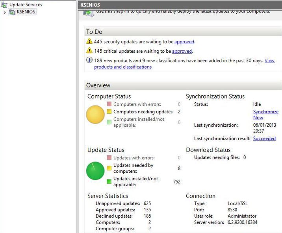
Task: Click the KSENIOS server icon in tree
Action: click(x=12, y=12)
